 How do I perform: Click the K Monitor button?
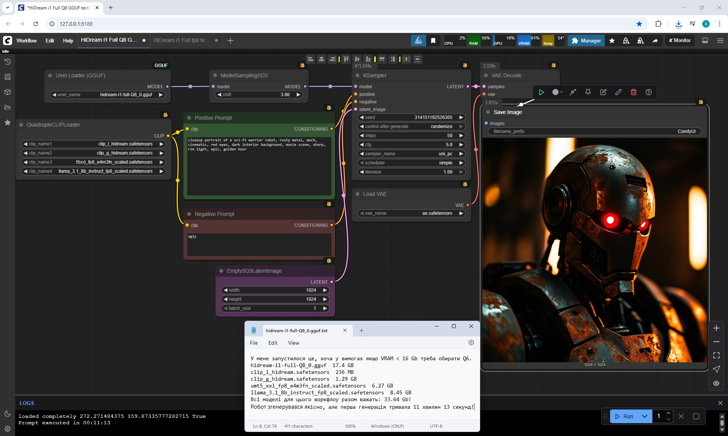680,41
